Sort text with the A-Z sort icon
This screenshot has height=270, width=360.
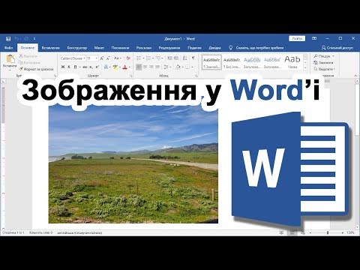[x=185, y=58]
